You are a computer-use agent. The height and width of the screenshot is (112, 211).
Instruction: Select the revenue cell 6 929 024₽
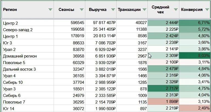[x=101, y=49]
